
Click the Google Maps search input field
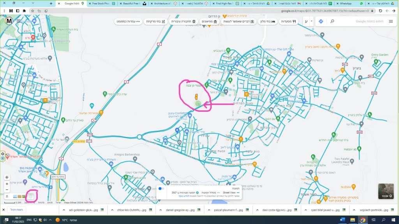click(361, 21)
